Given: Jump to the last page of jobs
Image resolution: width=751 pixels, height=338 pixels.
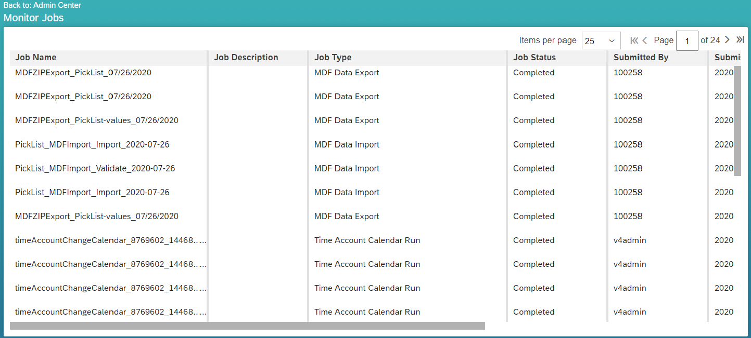Looking at the screenshot, I should pos(740,39).
